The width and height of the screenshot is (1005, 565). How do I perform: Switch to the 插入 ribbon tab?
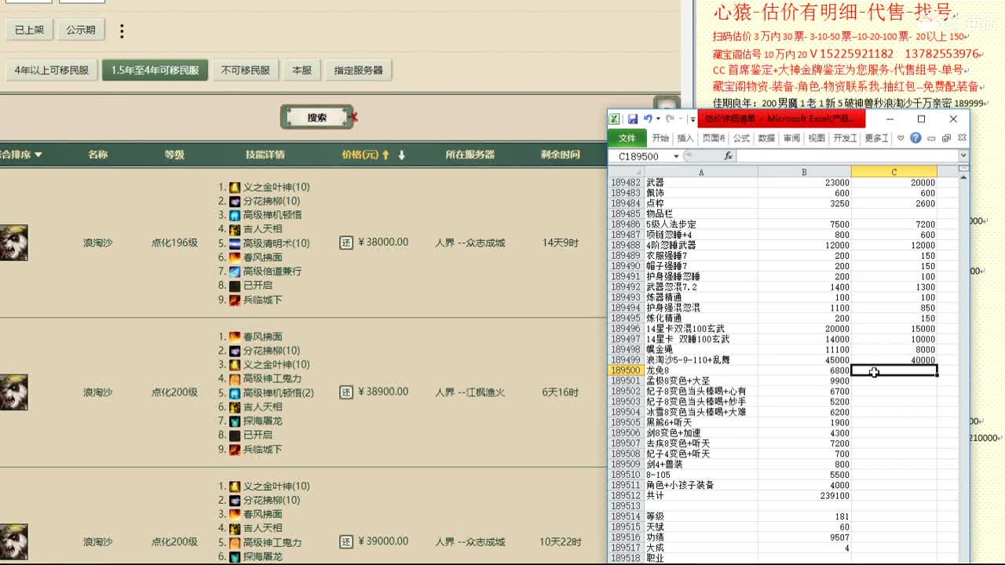click(685, 138)
